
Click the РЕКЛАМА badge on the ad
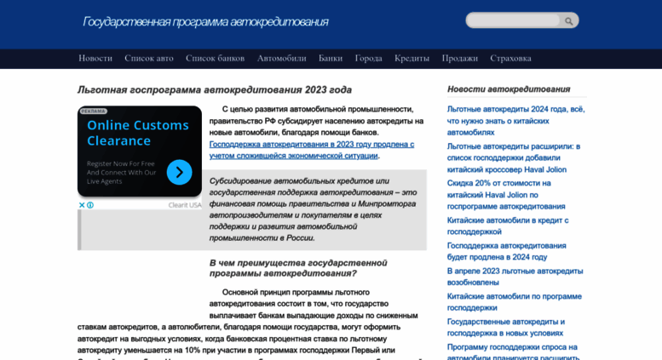tap(94, 111)
